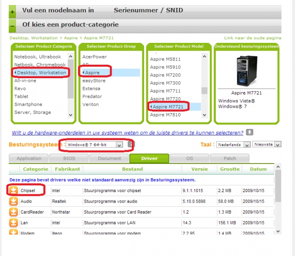Image resolution: width=295 pixels, height=256 pixels.
Task: Choose 'Veriton' product group
Action: 91,104
